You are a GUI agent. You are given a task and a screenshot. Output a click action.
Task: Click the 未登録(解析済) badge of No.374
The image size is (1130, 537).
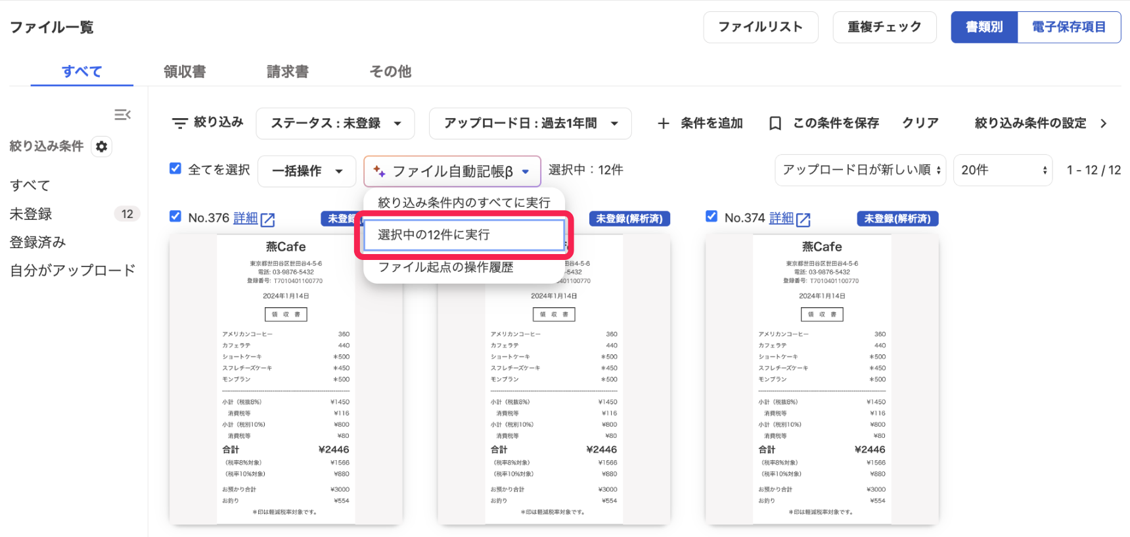(897, 219)
